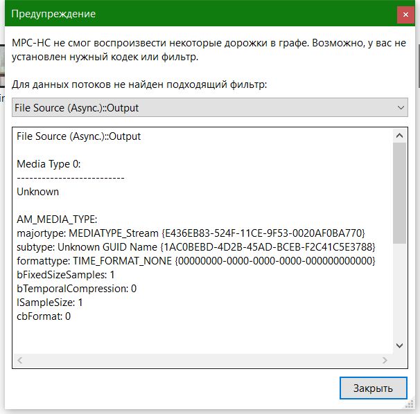
Task: Click the down arrow of the vertical scrollbar
Action: pos(399,345)
